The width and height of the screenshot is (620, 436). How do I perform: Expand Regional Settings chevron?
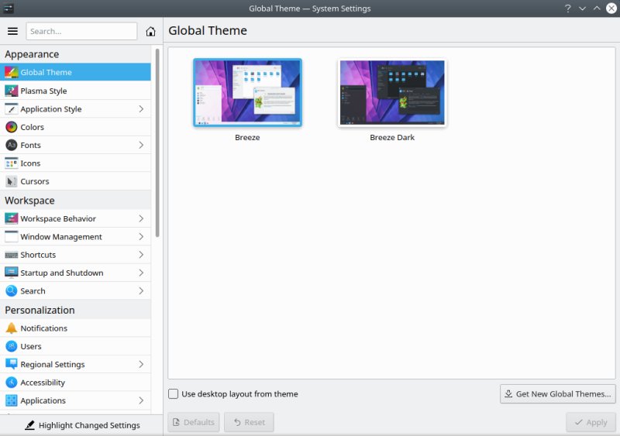pos(141,365)
